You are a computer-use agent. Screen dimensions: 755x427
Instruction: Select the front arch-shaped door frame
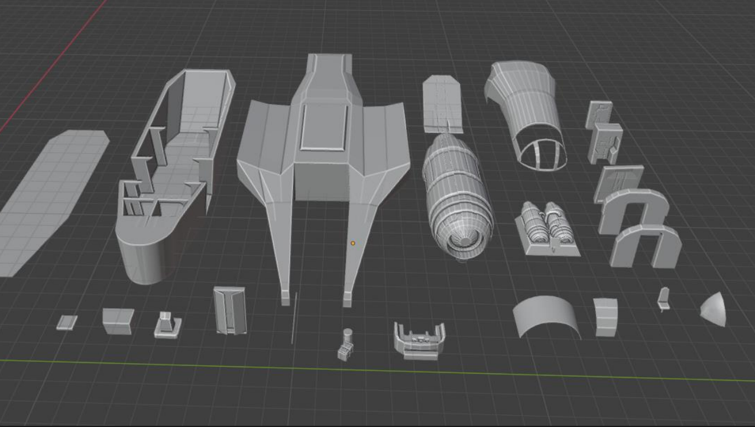coord(644,247)
